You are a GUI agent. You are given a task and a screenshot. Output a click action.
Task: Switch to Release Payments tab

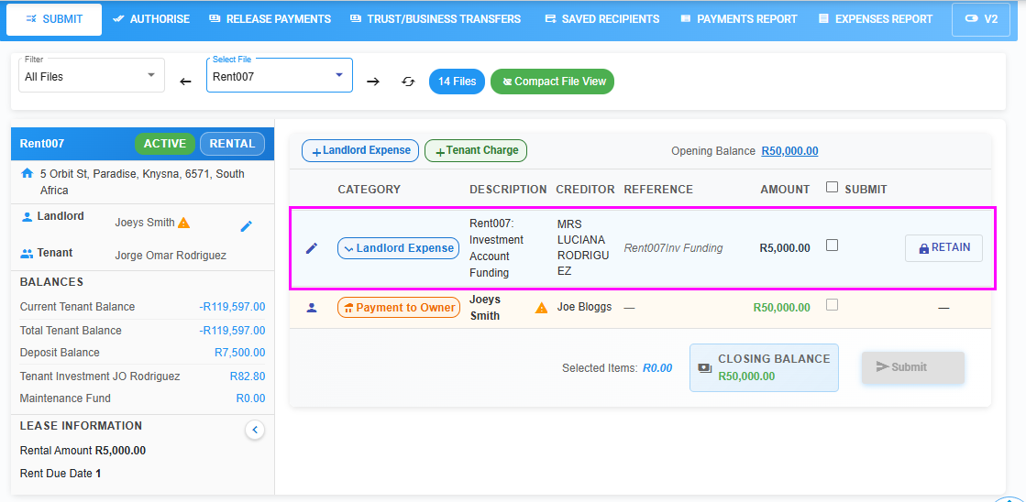tap(270, 19)
